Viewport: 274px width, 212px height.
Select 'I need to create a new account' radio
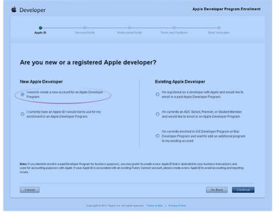point(23,94)
